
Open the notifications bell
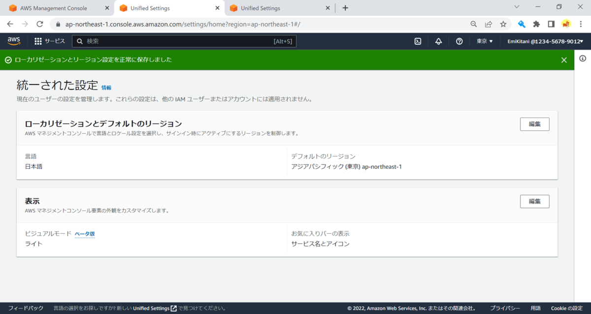[x=438, y=41]
